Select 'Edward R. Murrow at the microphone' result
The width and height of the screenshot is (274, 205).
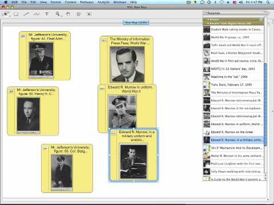point(233,108)
